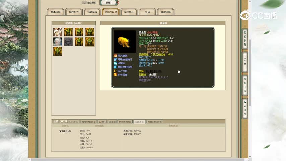Screen dimensions: 286x161
Task: Open the 装备法宝 tab
Action: click(92, 12)
